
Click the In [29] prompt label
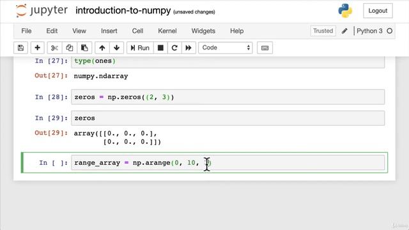(x=51, y=118)
